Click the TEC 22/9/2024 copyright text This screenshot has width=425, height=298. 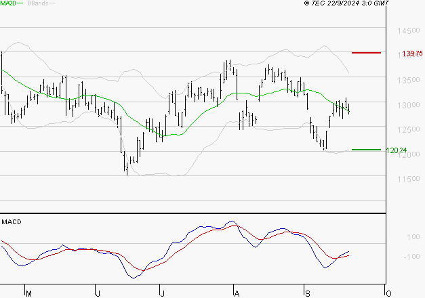(346, 3)
